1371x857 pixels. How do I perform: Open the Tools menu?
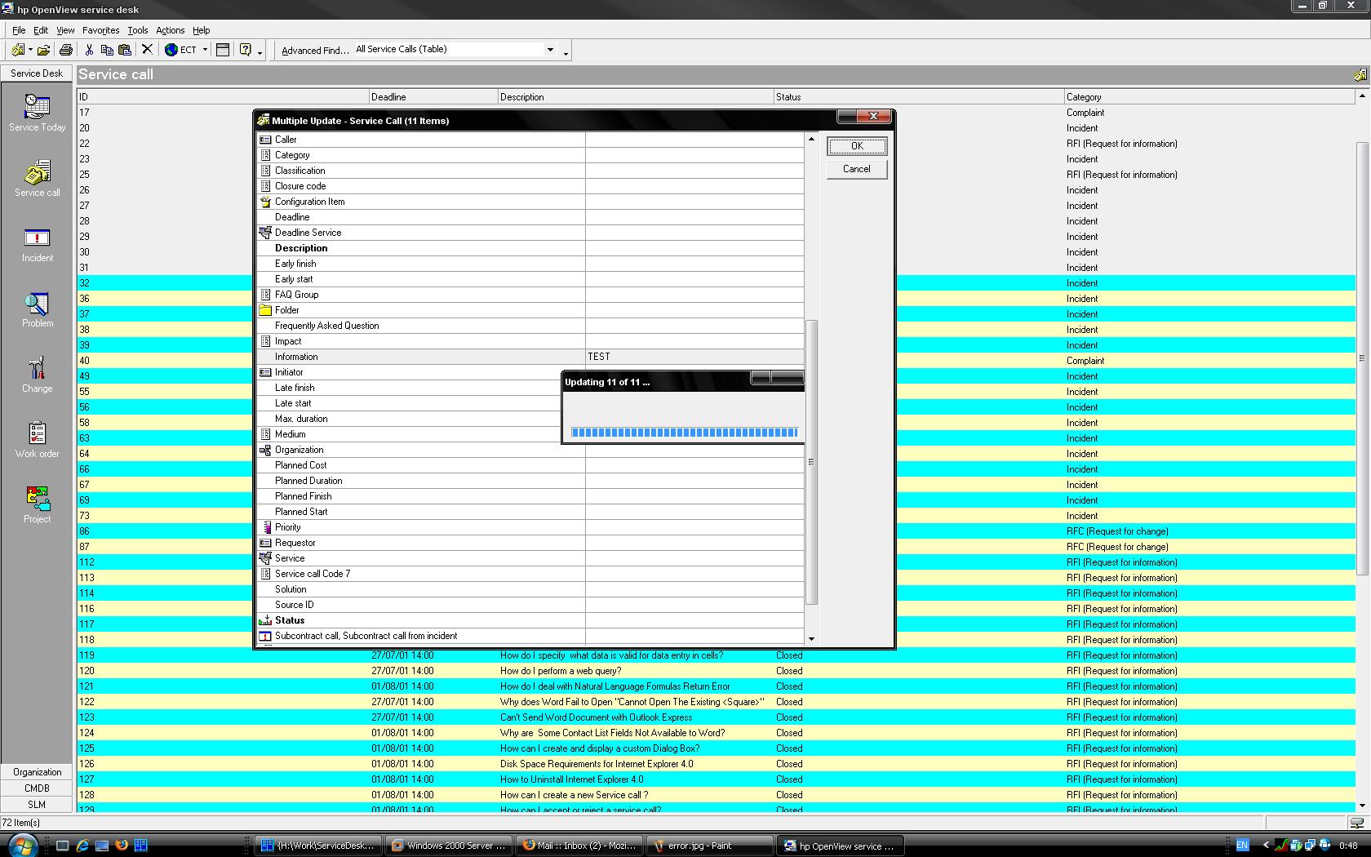point(138,30)
